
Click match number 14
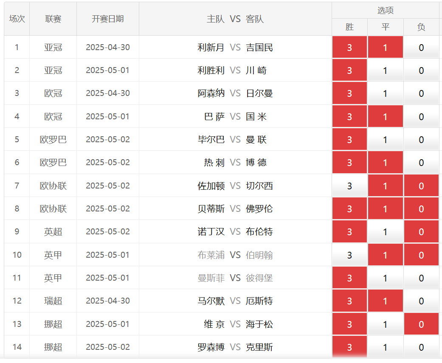point(17,347)
